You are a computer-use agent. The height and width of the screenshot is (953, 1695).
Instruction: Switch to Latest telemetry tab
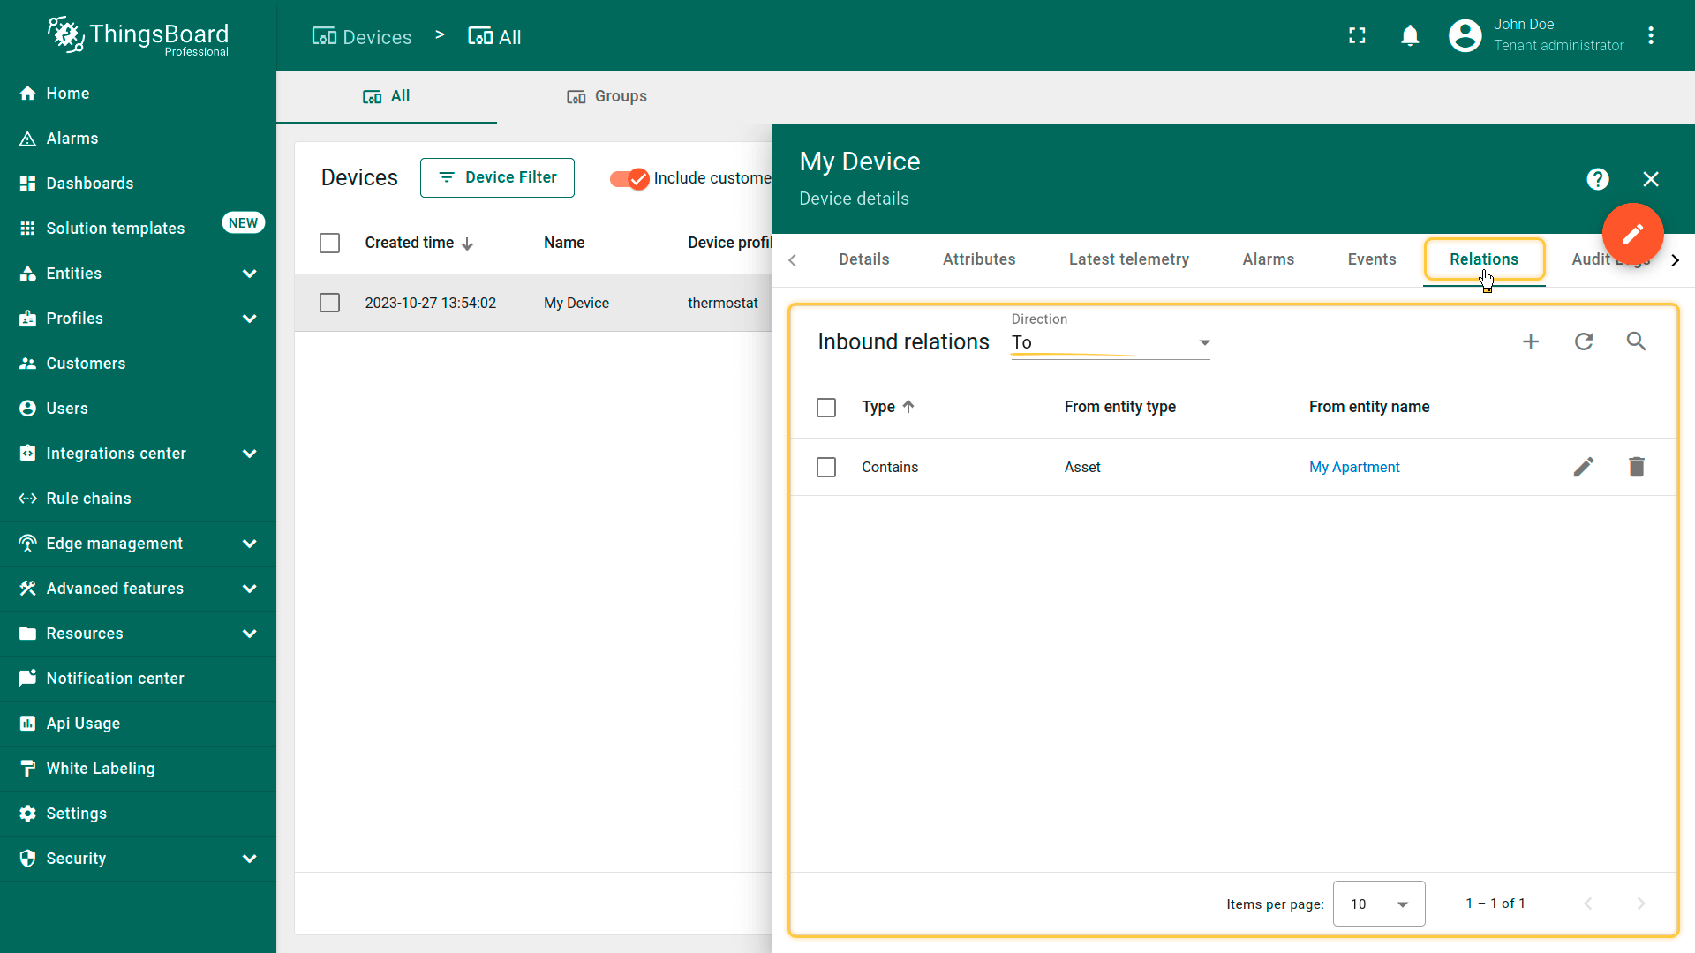(1128, 259)
